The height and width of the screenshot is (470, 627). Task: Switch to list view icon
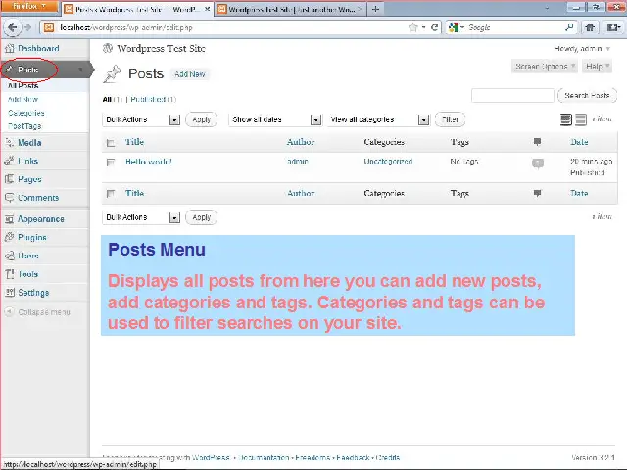(566, 119)
